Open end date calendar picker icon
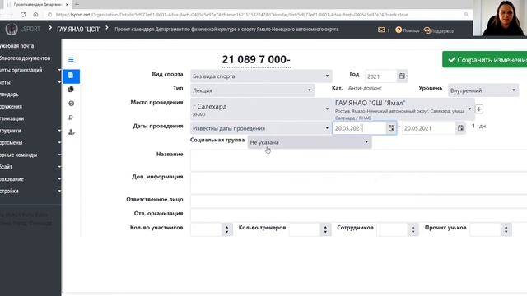The width and height of the screenshot is (527, 296). click(x=460, y=128)
